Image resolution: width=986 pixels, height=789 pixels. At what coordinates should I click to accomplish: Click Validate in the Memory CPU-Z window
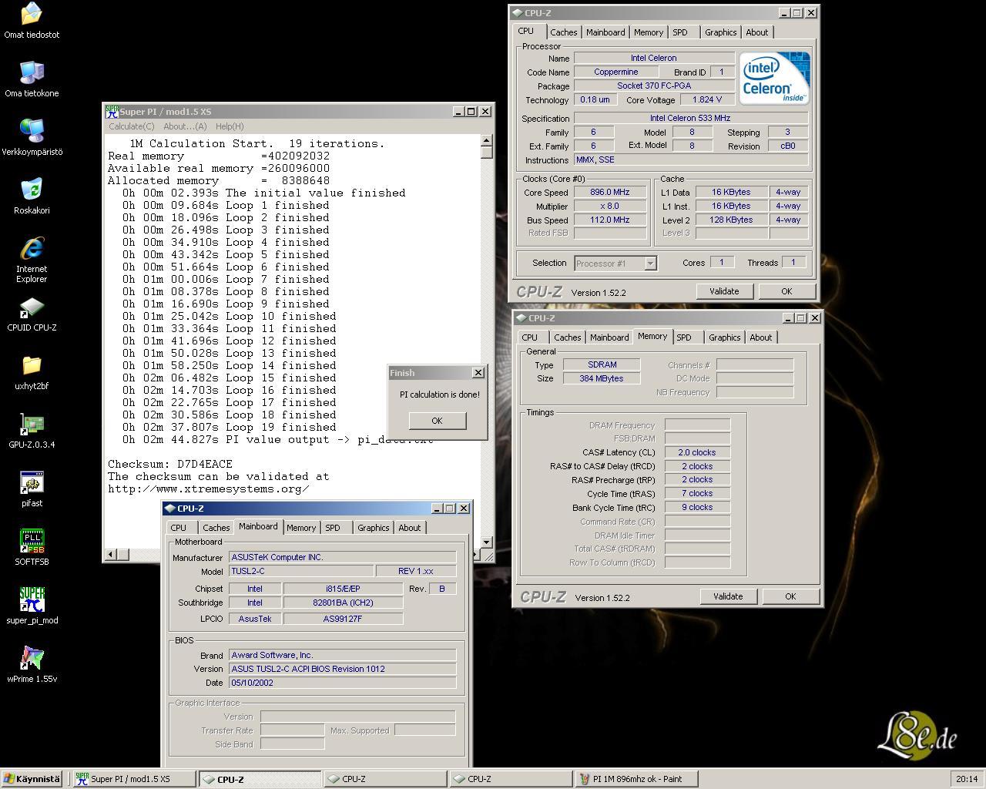(728, 596)
